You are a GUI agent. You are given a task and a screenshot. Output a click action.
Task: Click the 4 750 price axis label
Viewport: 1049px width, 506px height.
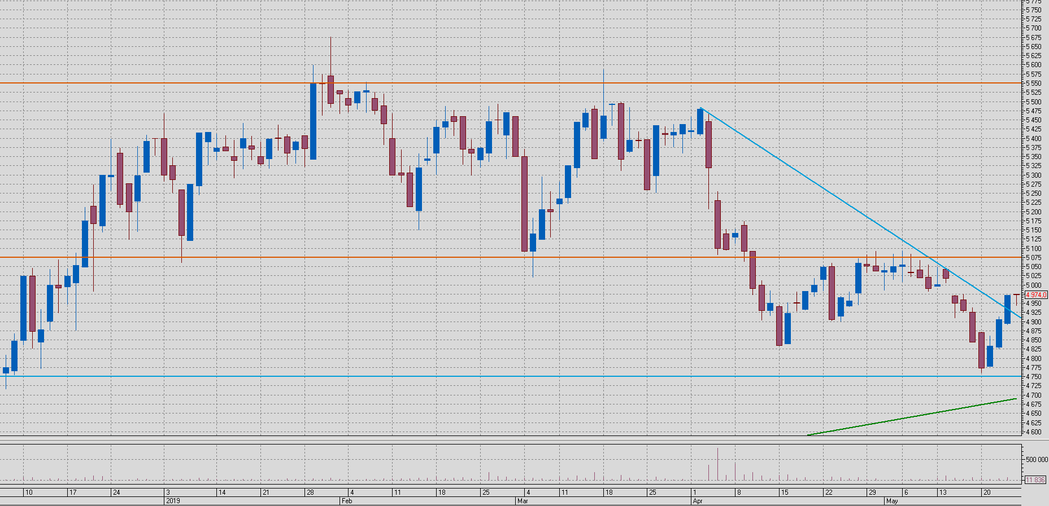1034,377
